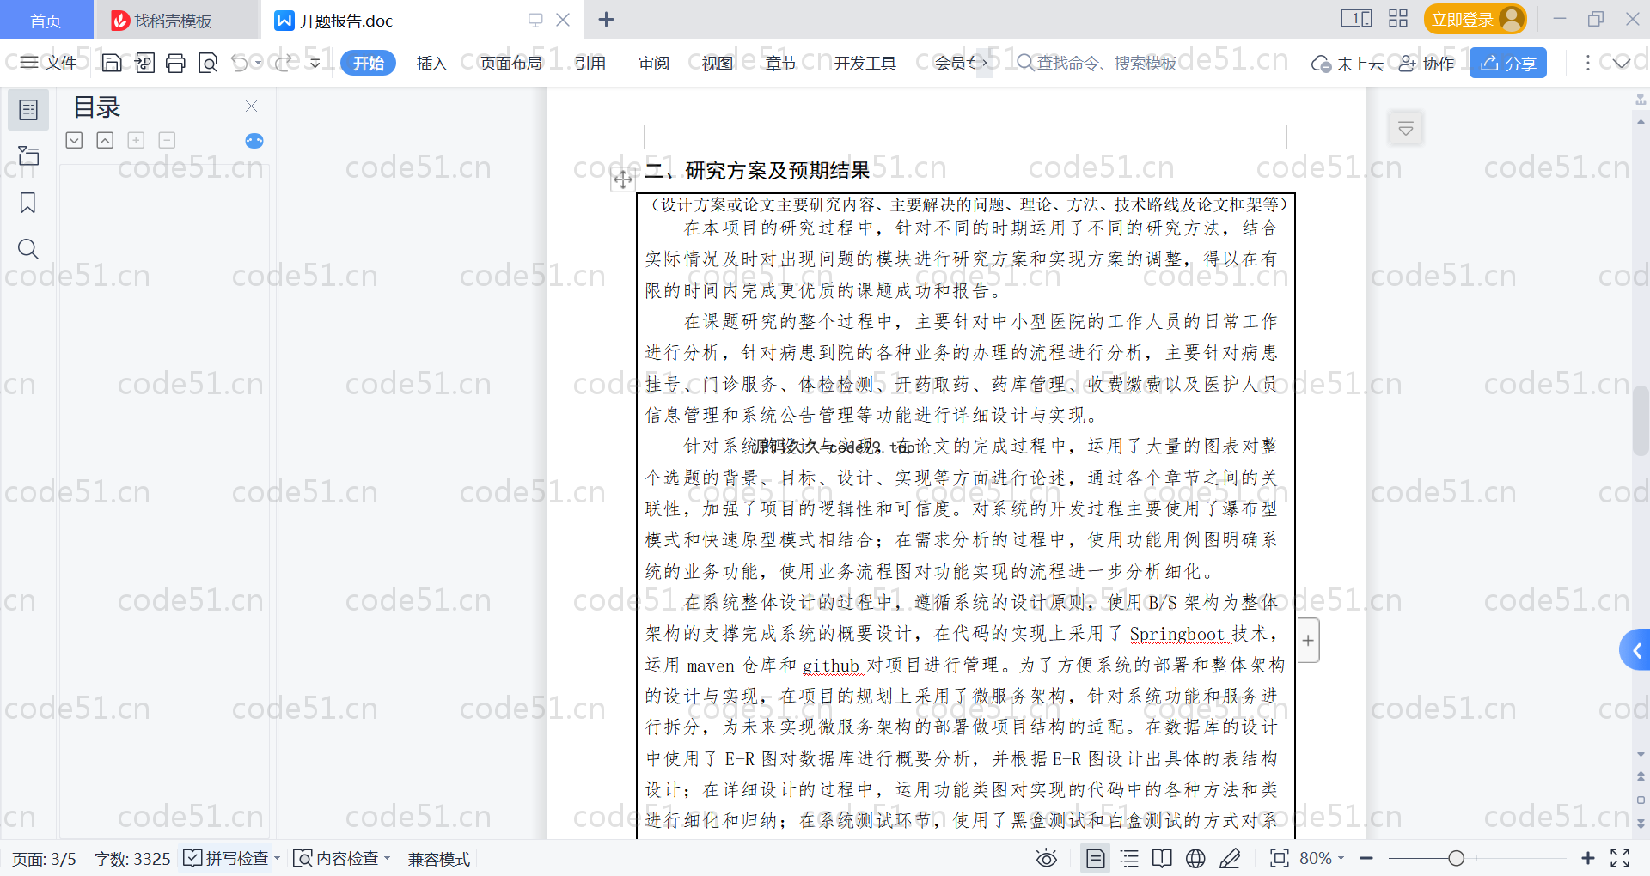Click the Redo arrow
This screenshot has height=876, width=1650.
click(x=284, y=63)
